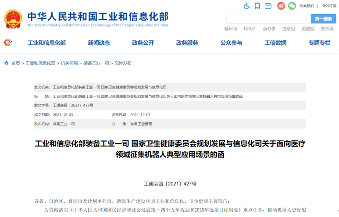The width and height of the screenshot is (339, 217).
Task: Click the 发文机关 value text
Action: point(110,87)
